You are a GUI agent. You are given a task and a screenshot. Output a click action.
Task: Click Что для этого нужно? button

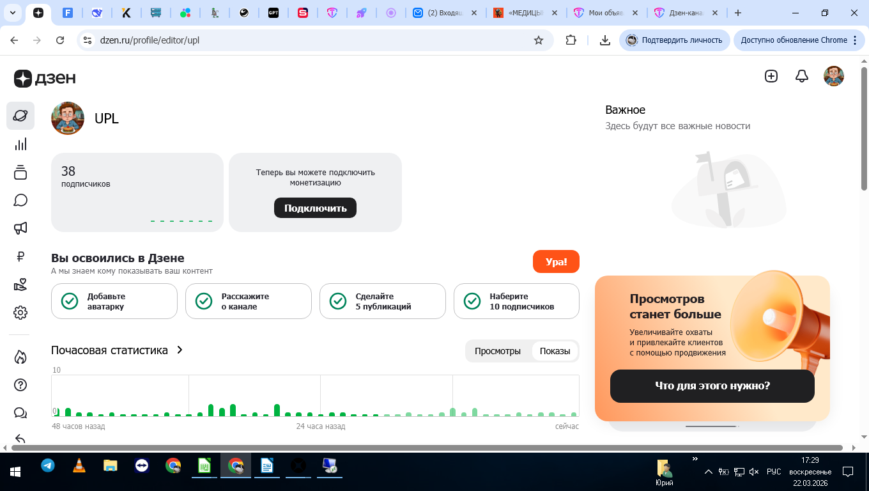(712, 386)
